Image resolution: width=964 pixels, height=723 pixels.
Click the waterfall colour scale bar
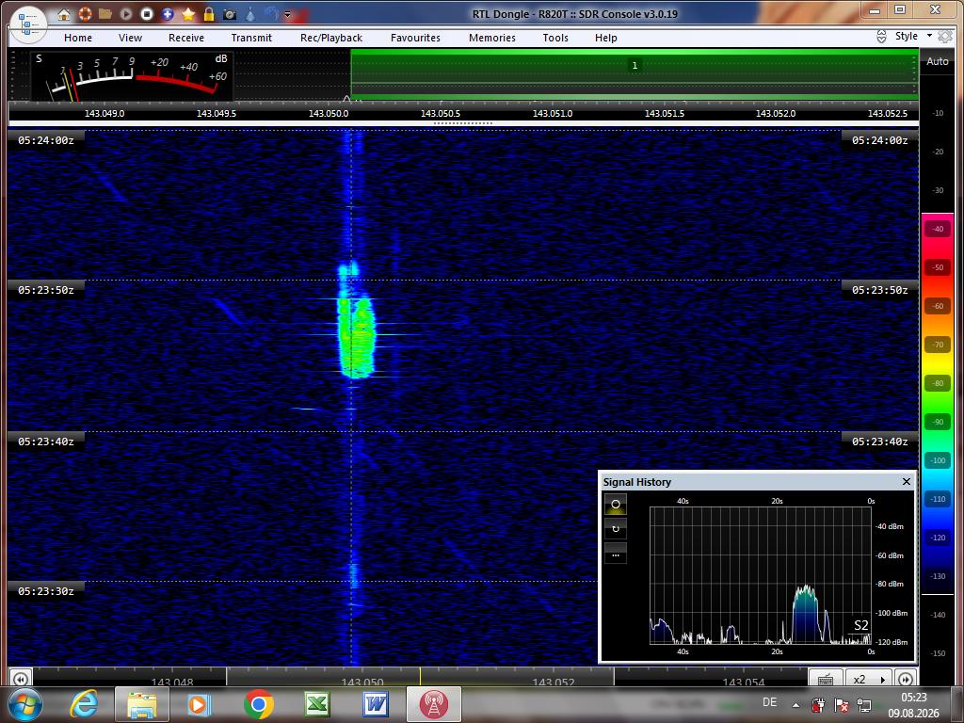938,404
